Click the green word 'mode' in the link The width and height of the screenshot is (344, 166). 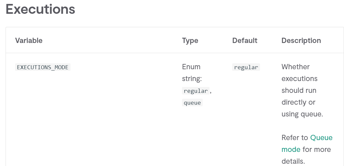tap(291, 150)
